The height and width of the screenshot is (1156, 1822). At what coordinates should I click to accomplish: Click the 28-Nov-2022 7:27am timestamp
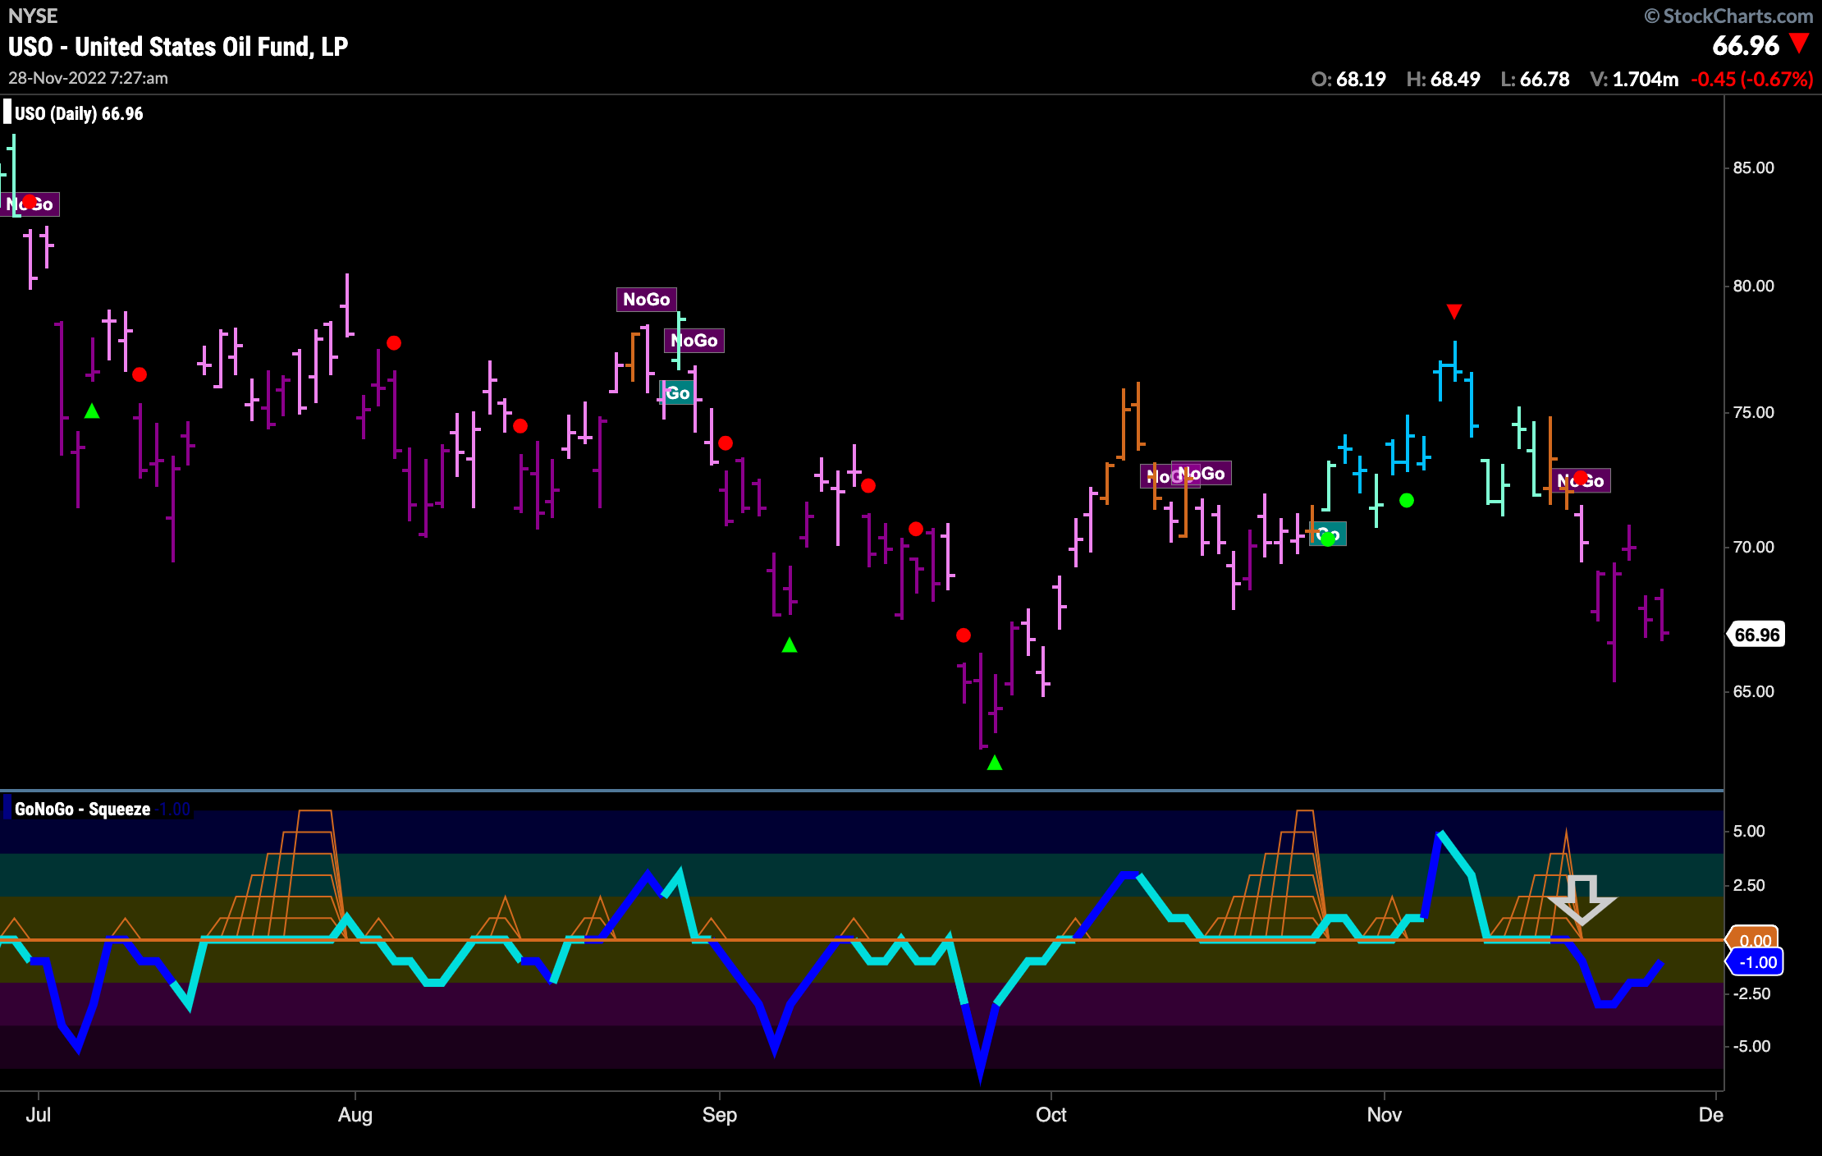88,78
